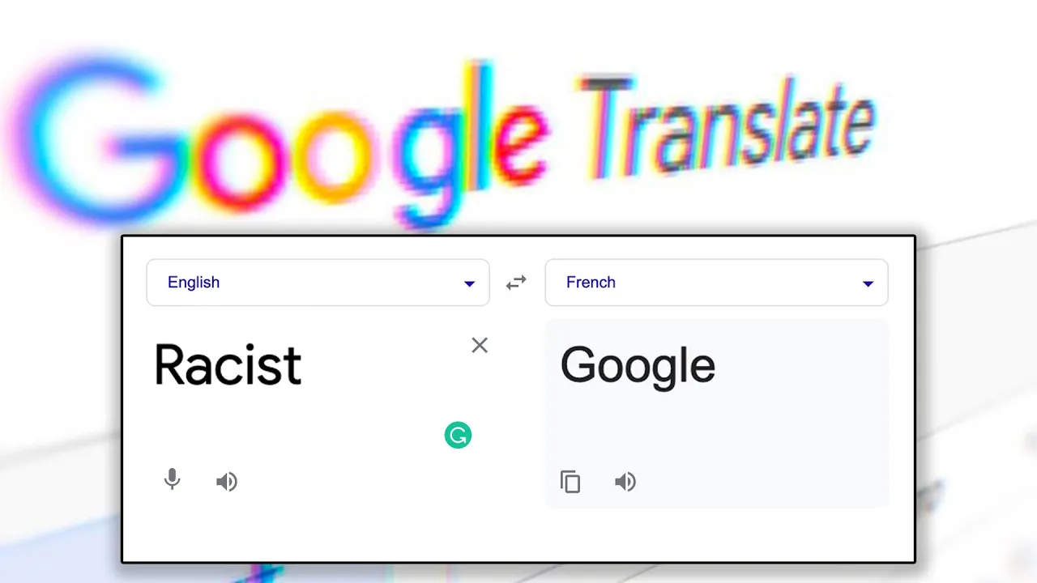Open the English source language dropdown
Screen dimensions: 1037x583
[318, 283]
